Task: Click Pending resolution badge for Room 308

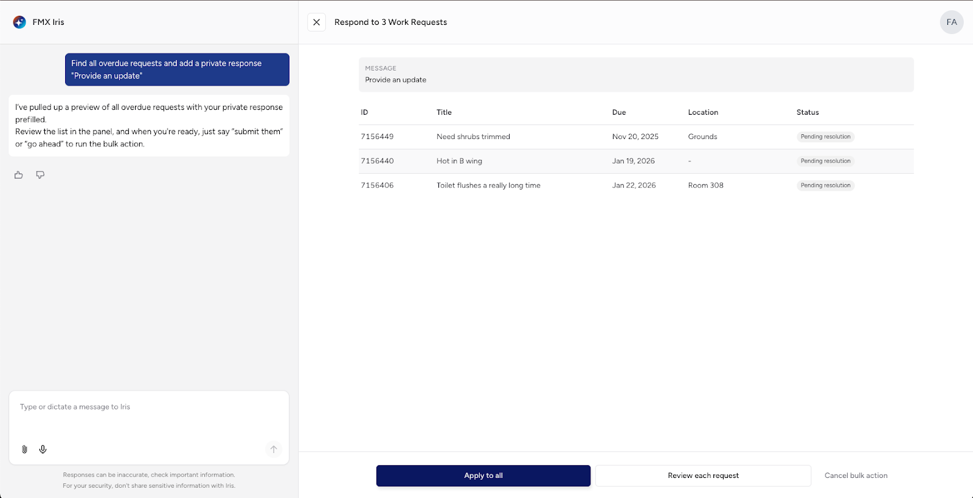Action: point(825,185)
